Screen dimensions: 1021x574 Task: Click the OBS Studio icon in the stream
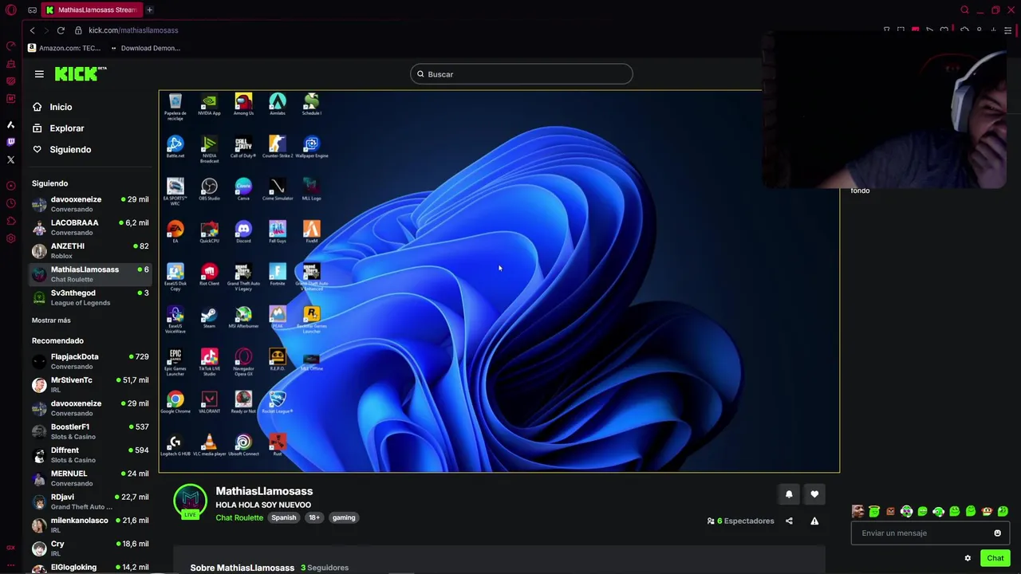pos(209,190)
